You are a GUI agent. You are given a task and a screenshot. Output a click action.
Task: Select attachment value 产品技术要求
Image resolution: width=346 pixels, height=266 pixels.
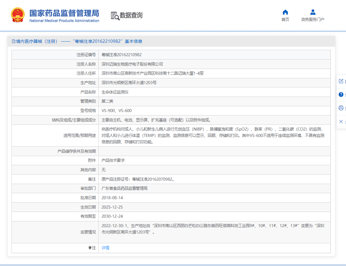(x=113, y=160)
